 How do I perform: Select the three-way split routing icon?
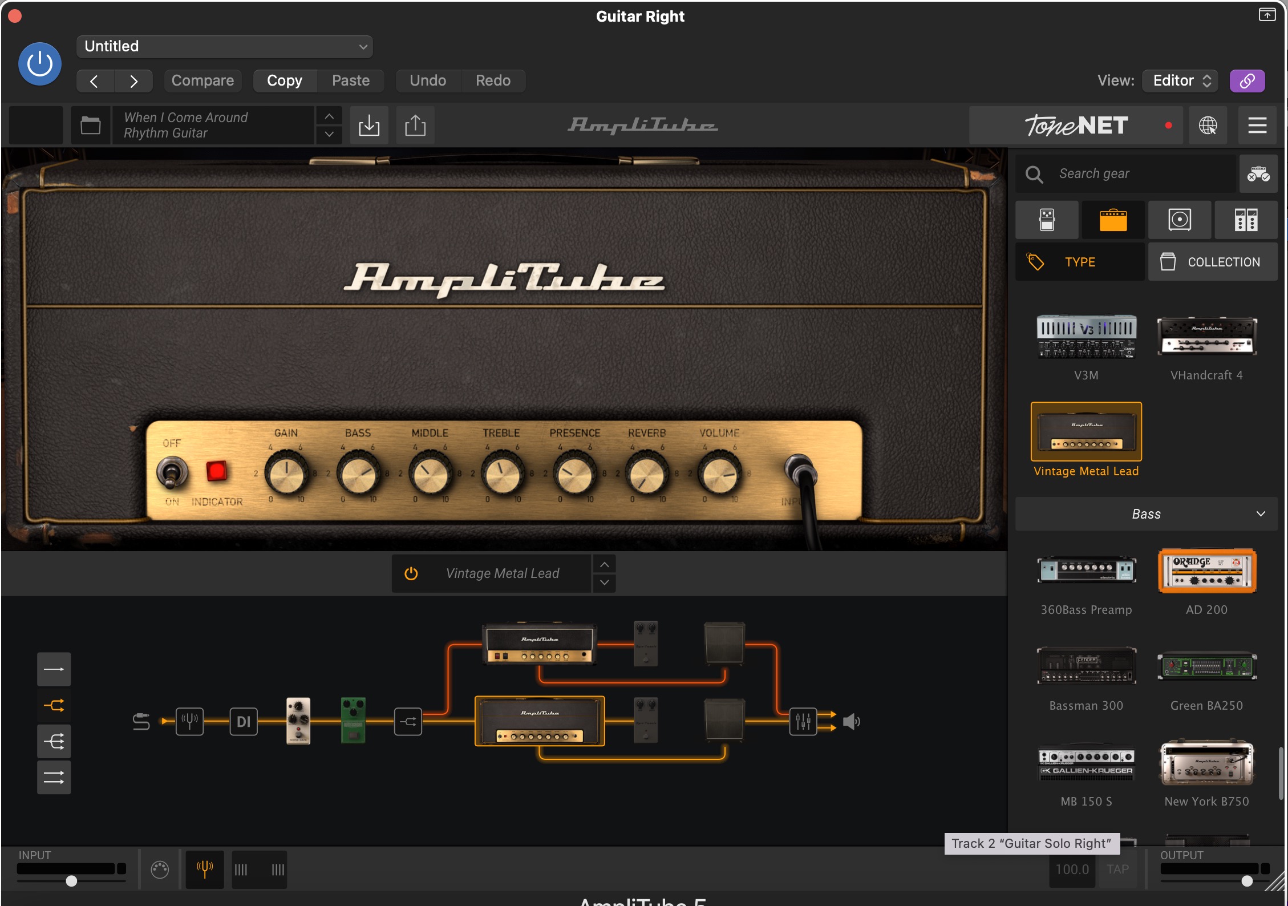(x=54, y=742)
